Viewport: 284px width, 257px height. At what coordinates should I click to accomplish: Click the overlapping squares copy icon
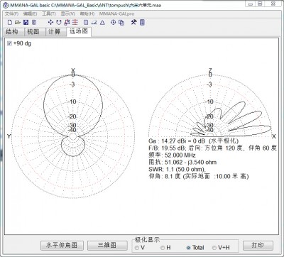tap(121, 23)
